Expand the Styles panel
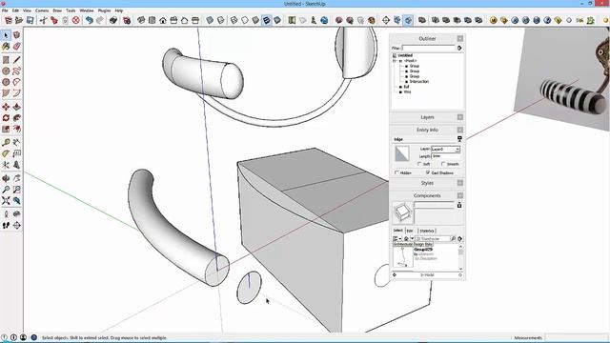610x343 pixels. point(459,183)
